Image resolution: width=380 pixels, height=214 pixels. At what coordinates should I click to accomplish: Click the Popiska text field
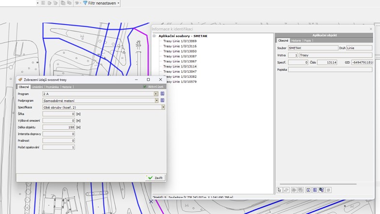coord(330,69)
